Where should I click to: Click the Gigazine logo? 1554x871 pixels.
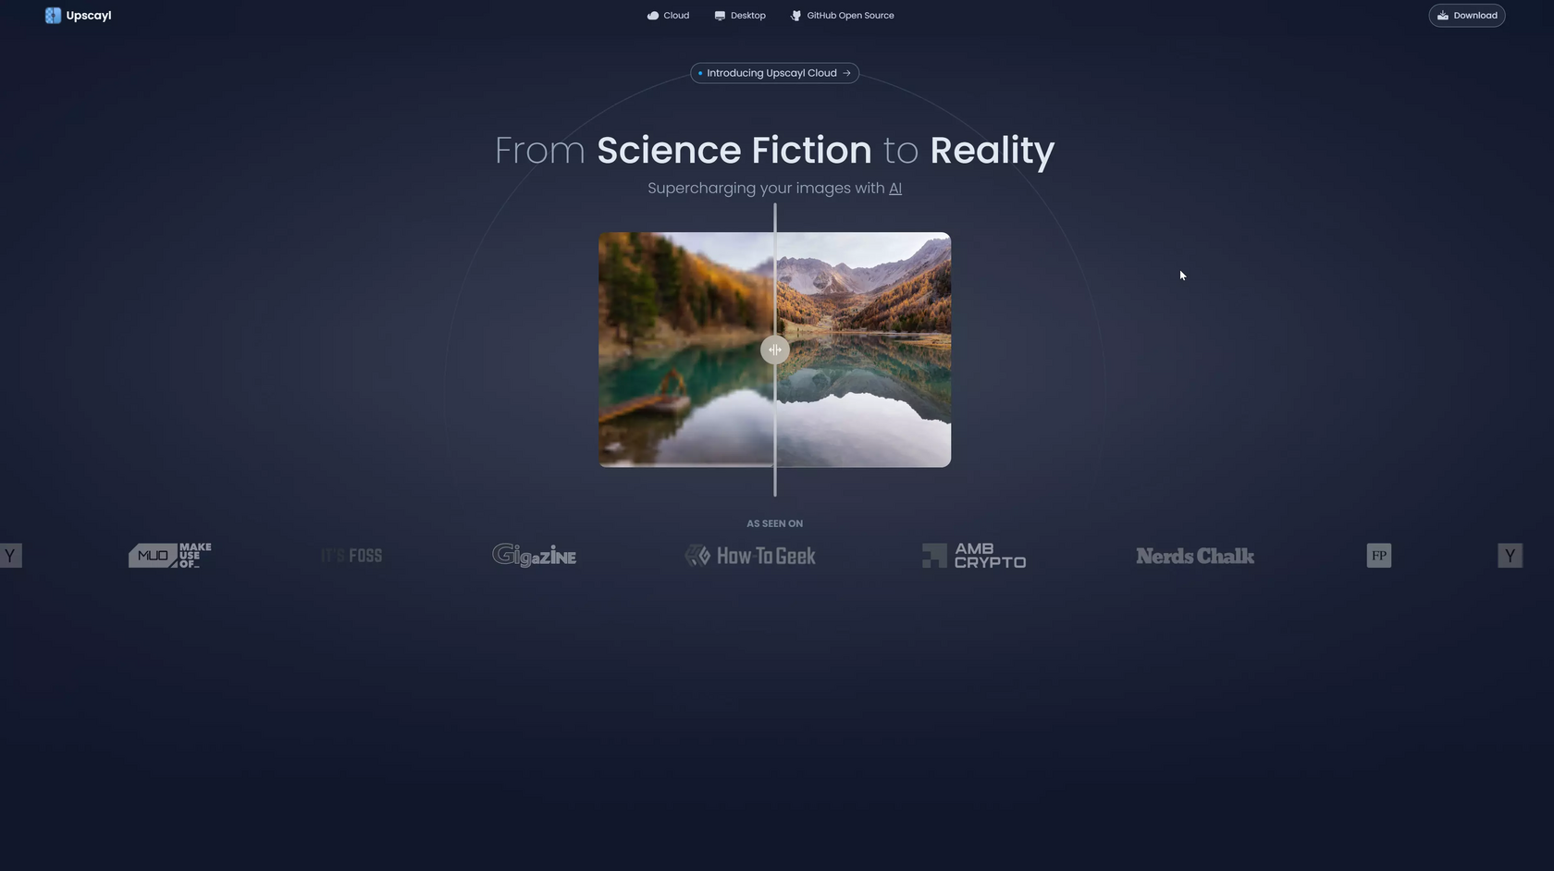tap(534, 555)
